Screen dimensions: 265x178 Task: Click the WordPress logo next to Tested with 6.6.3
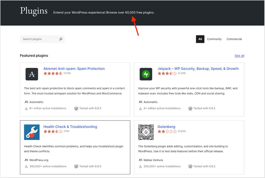tap(76, 166)
